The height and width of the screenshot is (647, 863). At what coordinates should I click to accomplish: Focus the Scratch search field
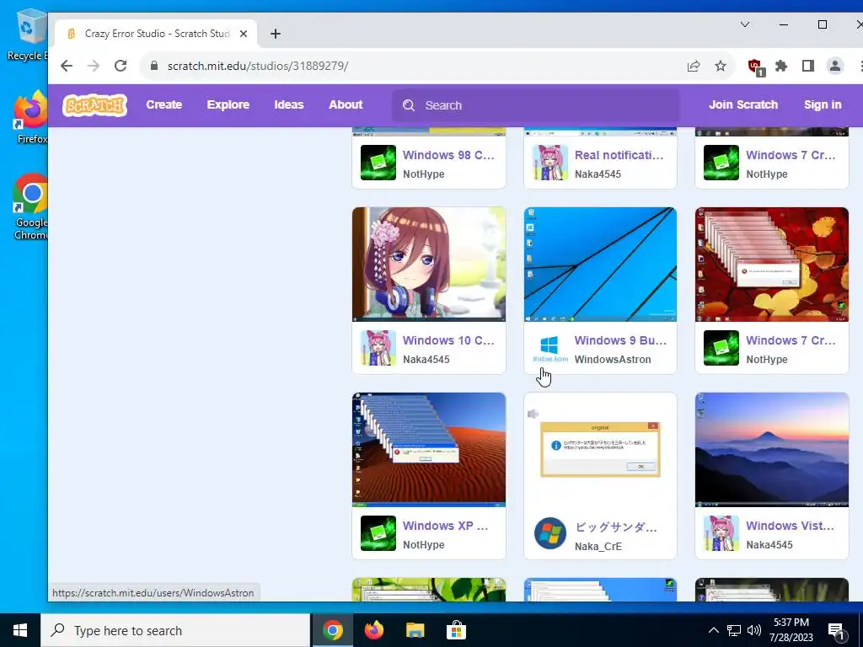[535, 105]
